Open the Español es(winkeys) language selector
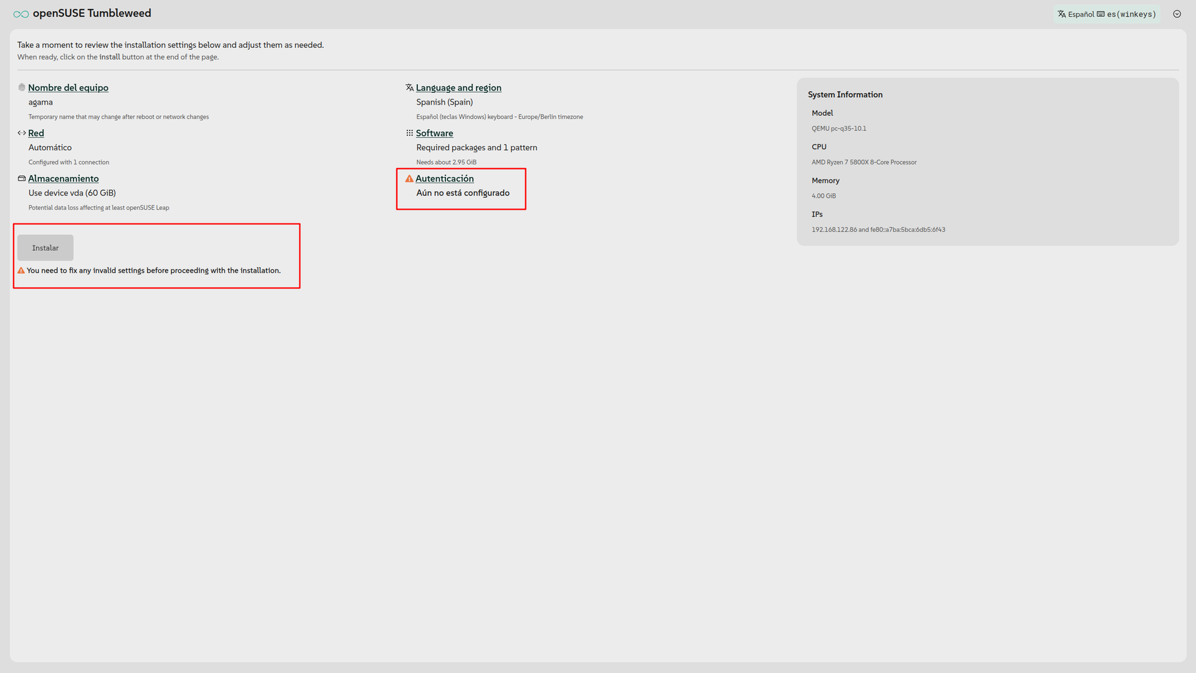 coord(1106,14)
